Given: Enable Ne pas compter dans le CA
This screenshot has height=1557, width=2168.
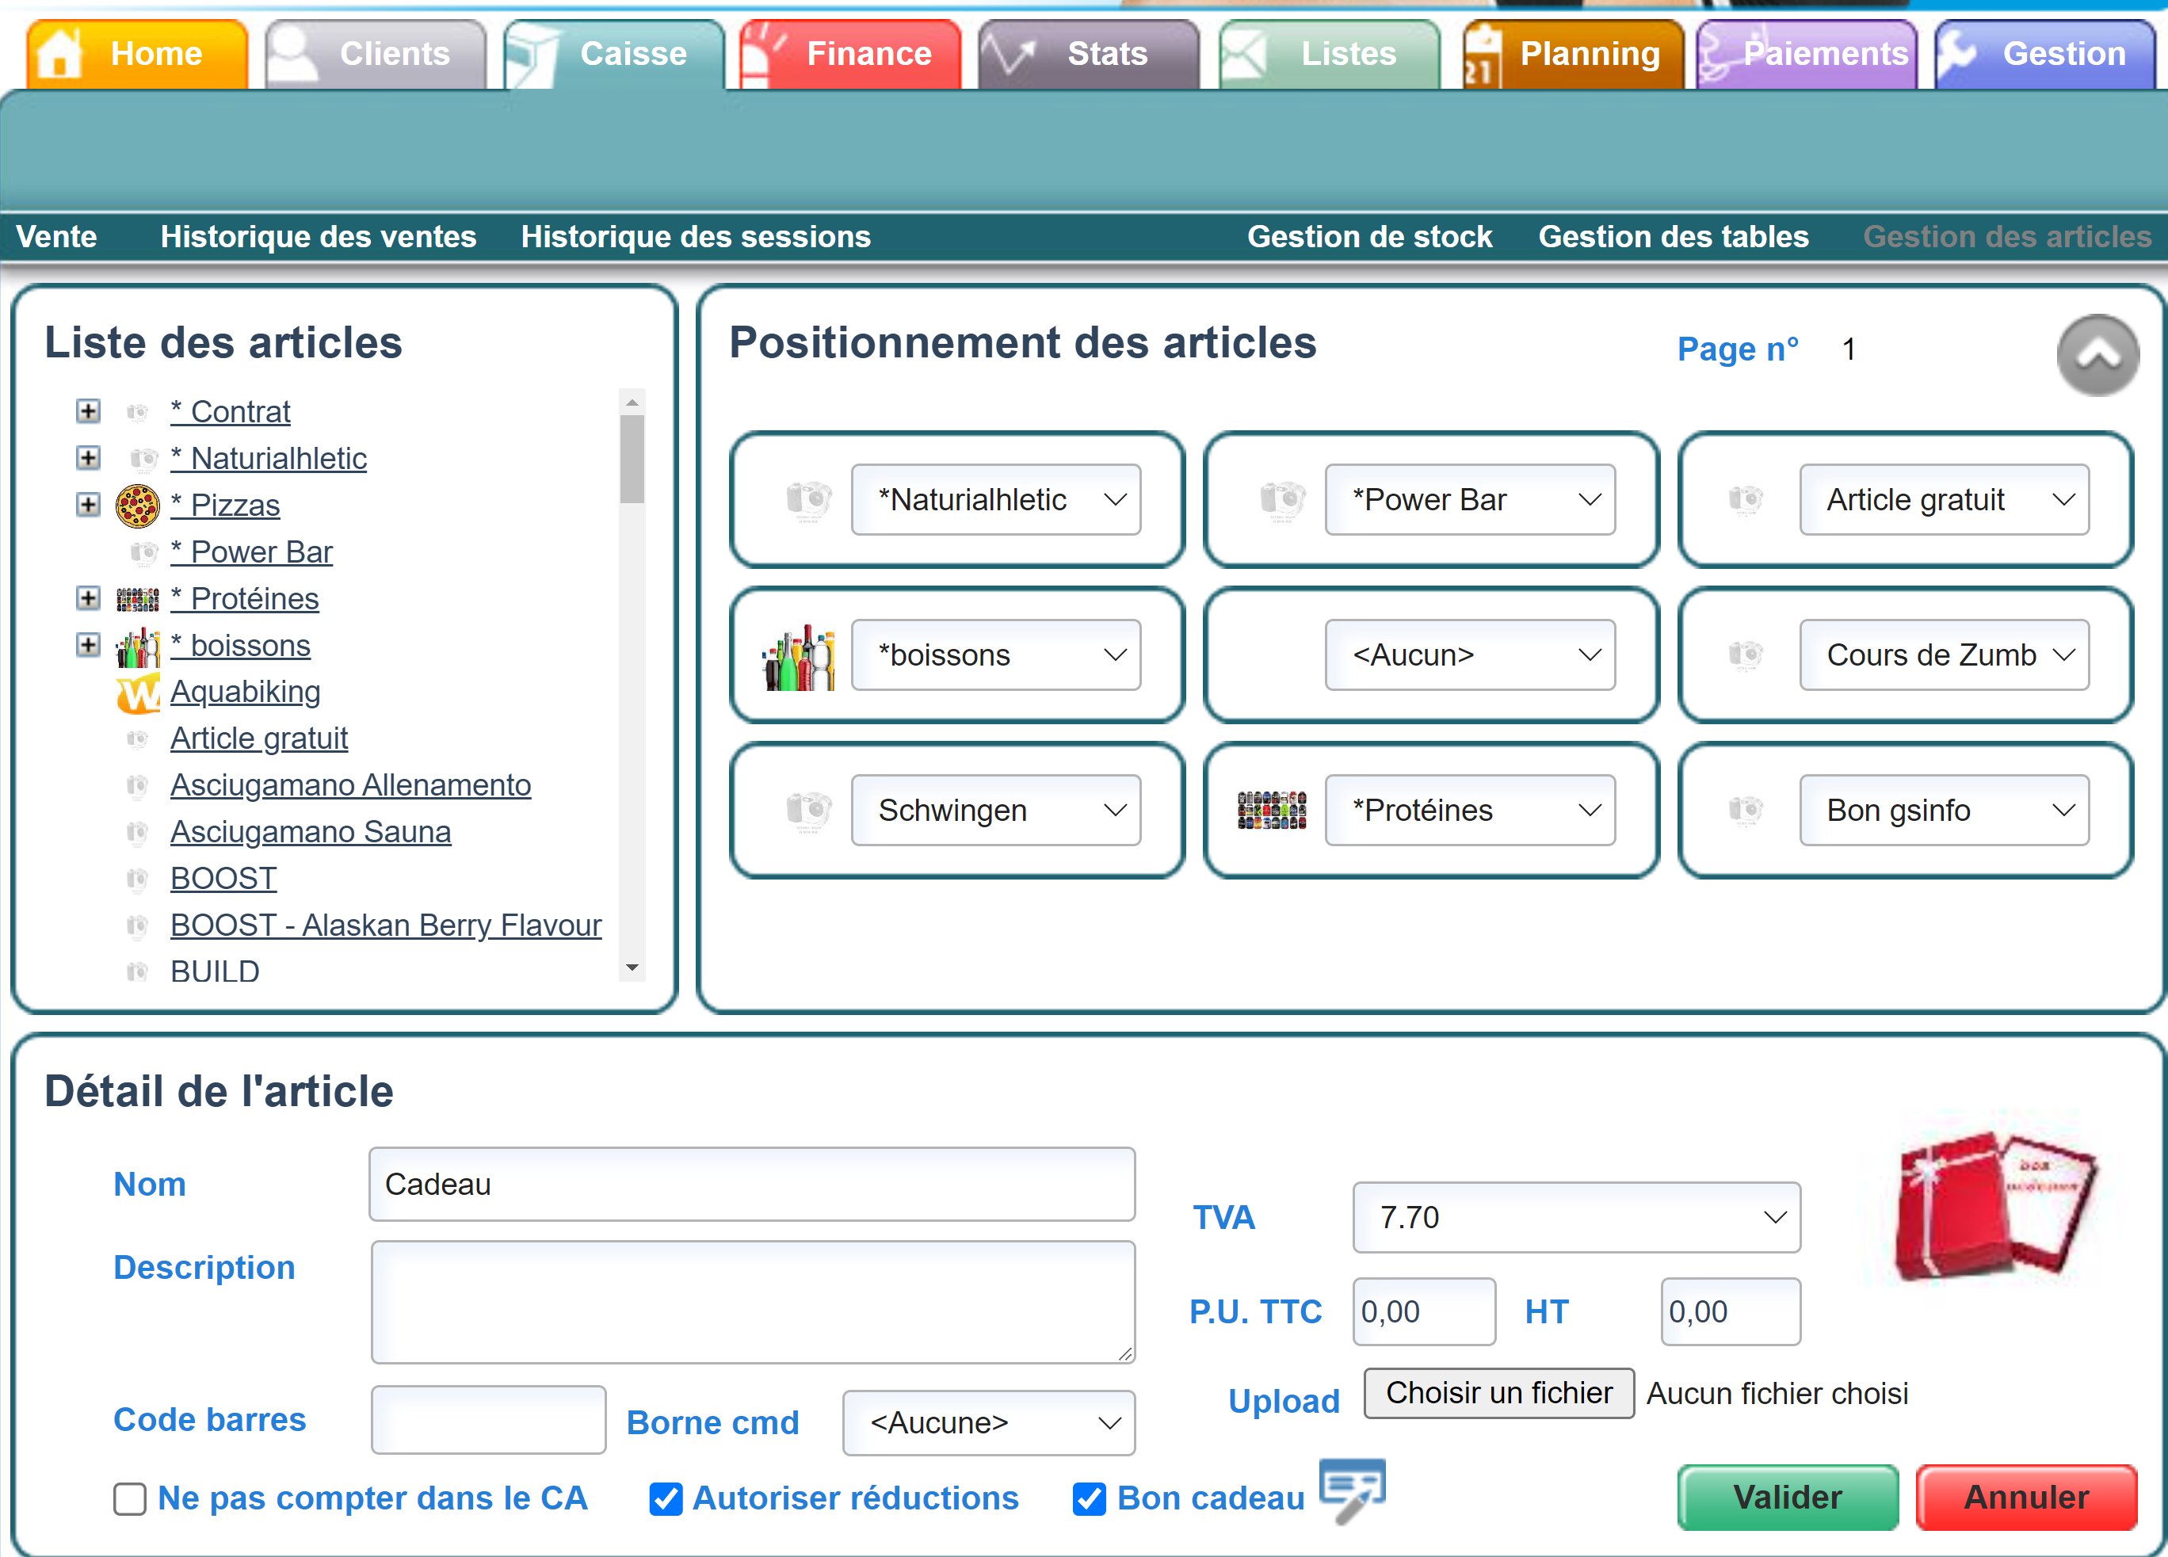Looking at the screenshot, I should (130, 1498).
